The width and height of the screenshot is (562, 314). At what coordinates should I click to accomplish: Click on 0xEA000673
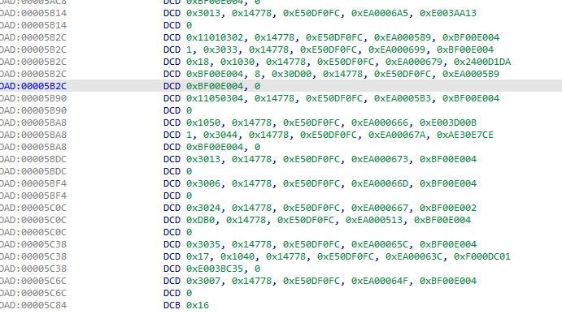point(379,159)
